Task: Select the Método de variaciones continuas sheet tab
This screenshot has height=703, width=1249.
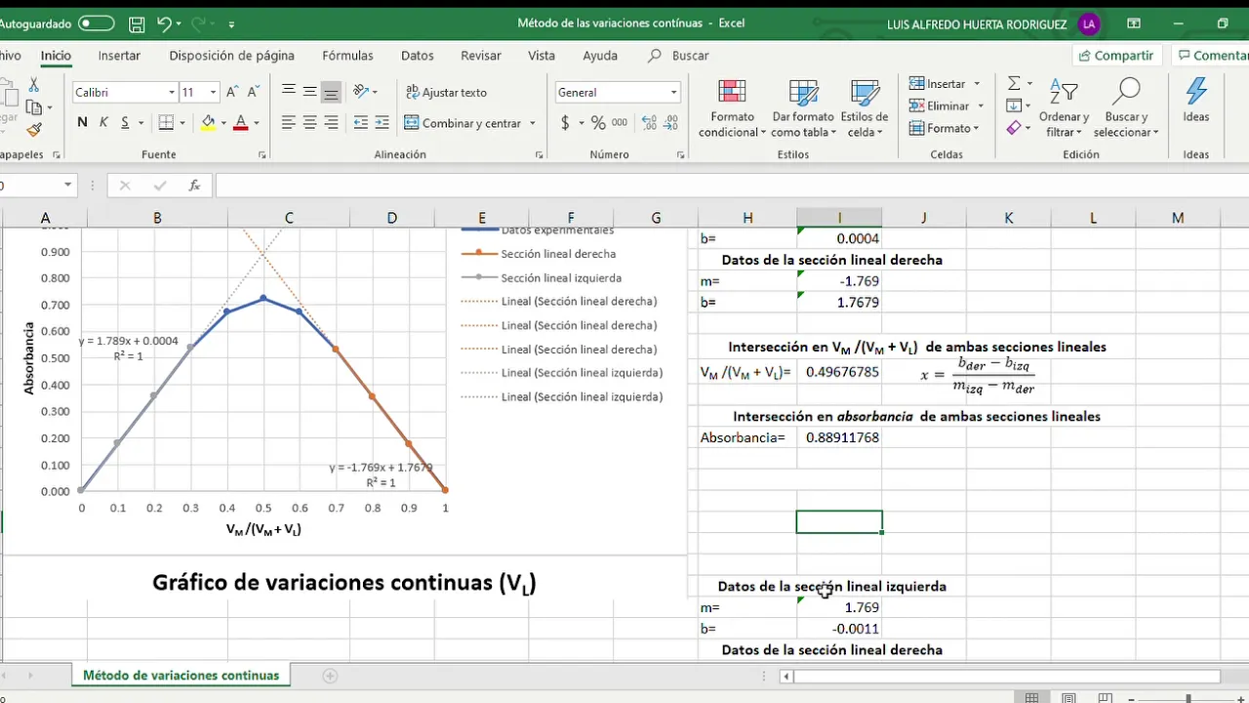Action: coord(181,675)
